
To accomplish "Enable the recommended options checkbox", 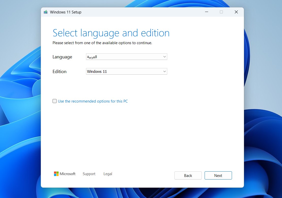I will (x=55, y=101).
